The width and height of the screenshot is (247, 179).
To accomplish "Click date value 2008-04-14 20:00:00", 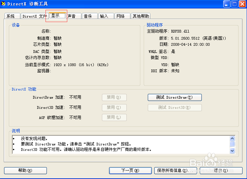I will pos(190,44).
